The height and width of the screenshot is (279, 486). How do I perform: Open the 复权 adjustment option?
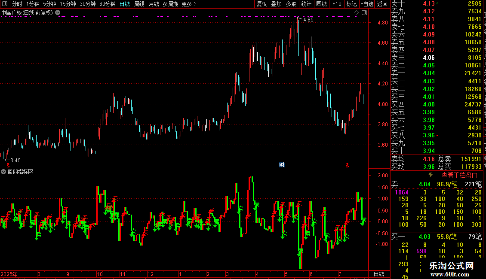[261, 4]
